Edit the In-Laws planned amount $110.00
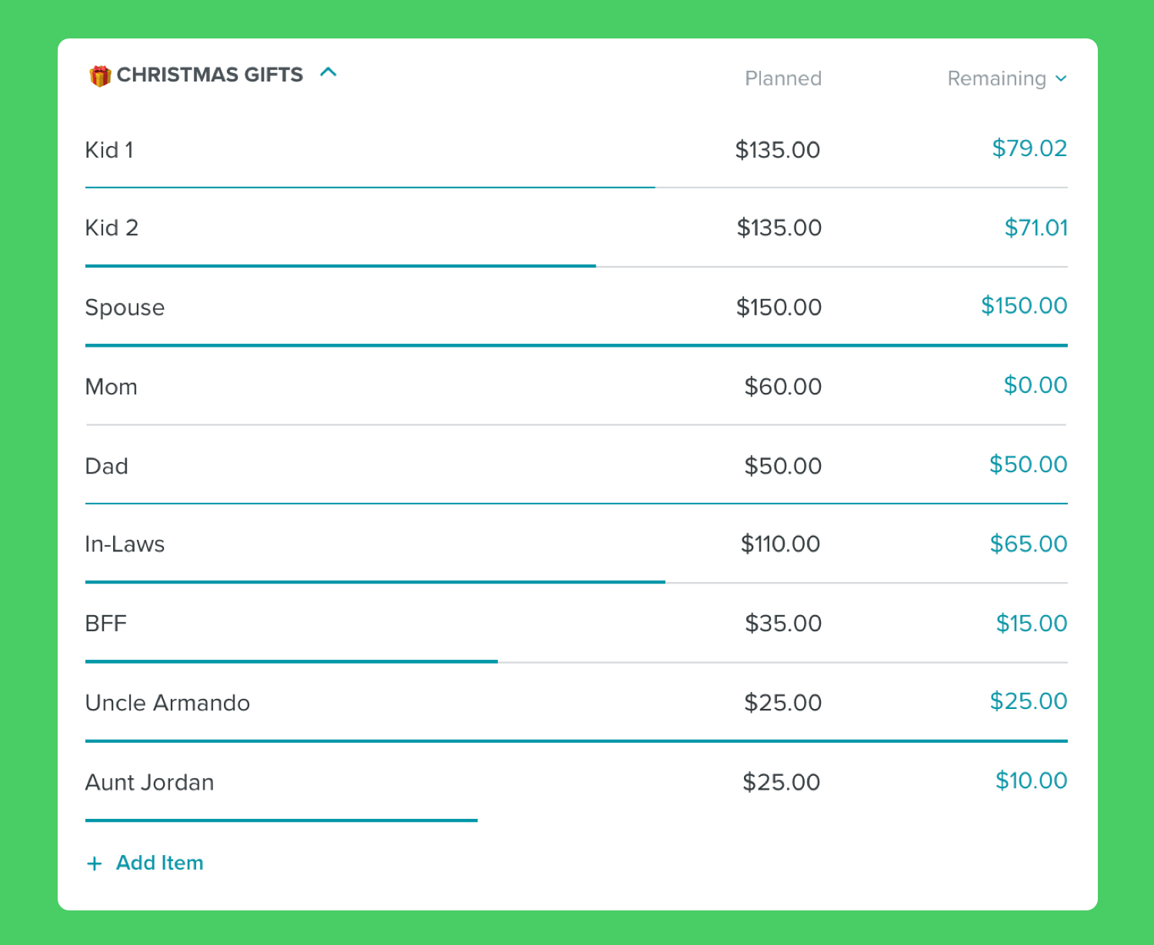 (x=780, y=544)
